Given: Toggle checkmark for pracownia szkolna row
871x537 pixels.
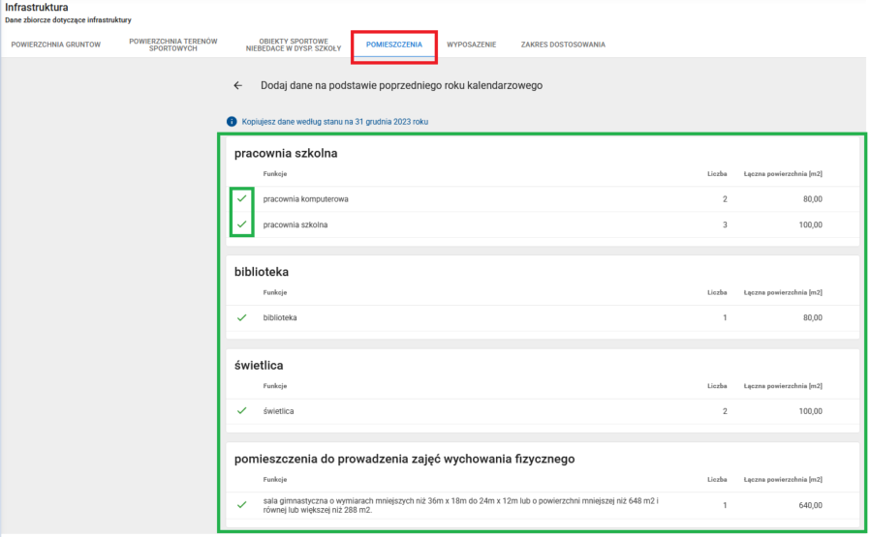Looking at the screenshot, I should click(242, 224).
